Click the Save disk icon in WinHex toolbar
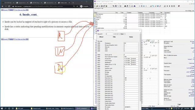 (x=99, y=6)
